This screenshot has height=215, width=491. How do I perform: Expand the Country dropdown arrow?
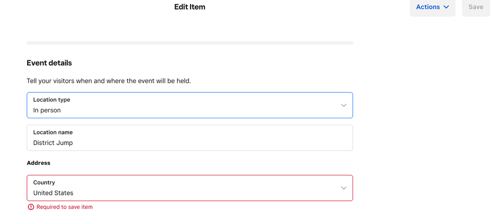344,188
